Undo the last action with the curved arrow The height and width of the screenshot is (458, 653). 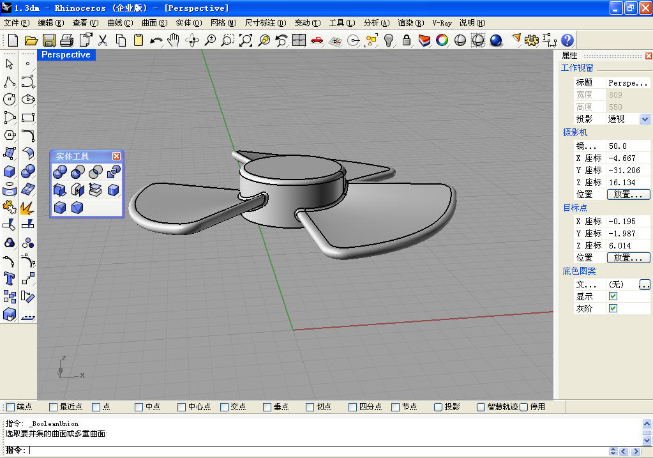156,40
